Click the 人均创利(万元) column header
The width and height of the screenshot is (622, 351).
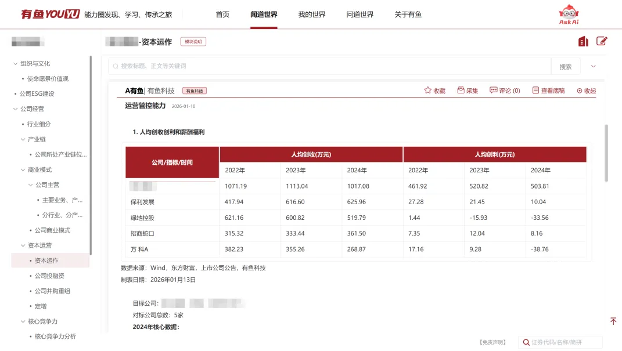coord(495,154)
